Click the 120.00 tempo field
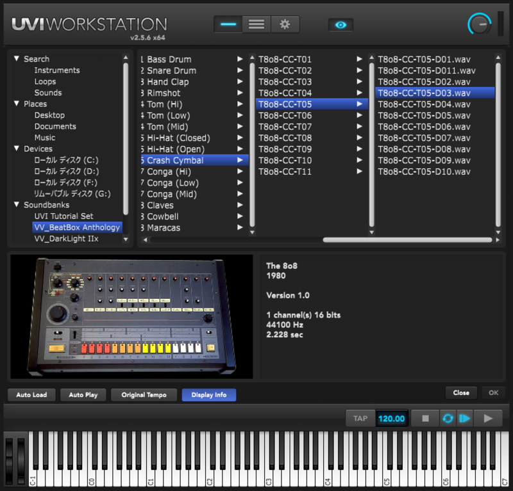Screen dimensions: 513x491 pyautogui.click(x=391, y=419)
